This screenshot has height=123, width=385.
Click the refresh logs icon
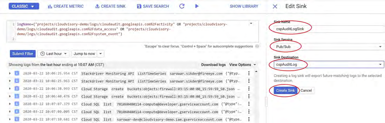(x=182, y=6)
